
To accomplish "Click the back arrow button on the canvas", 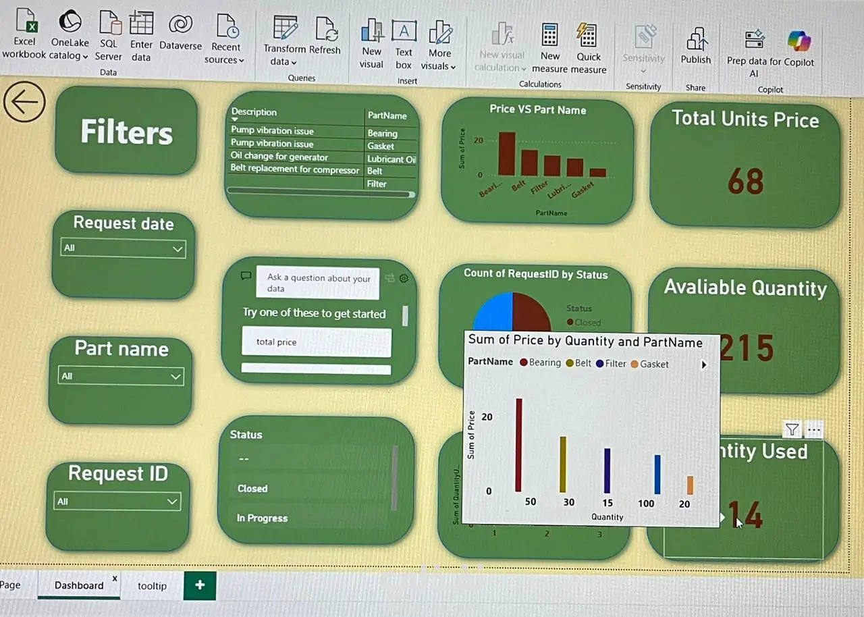I will (24, 103).
